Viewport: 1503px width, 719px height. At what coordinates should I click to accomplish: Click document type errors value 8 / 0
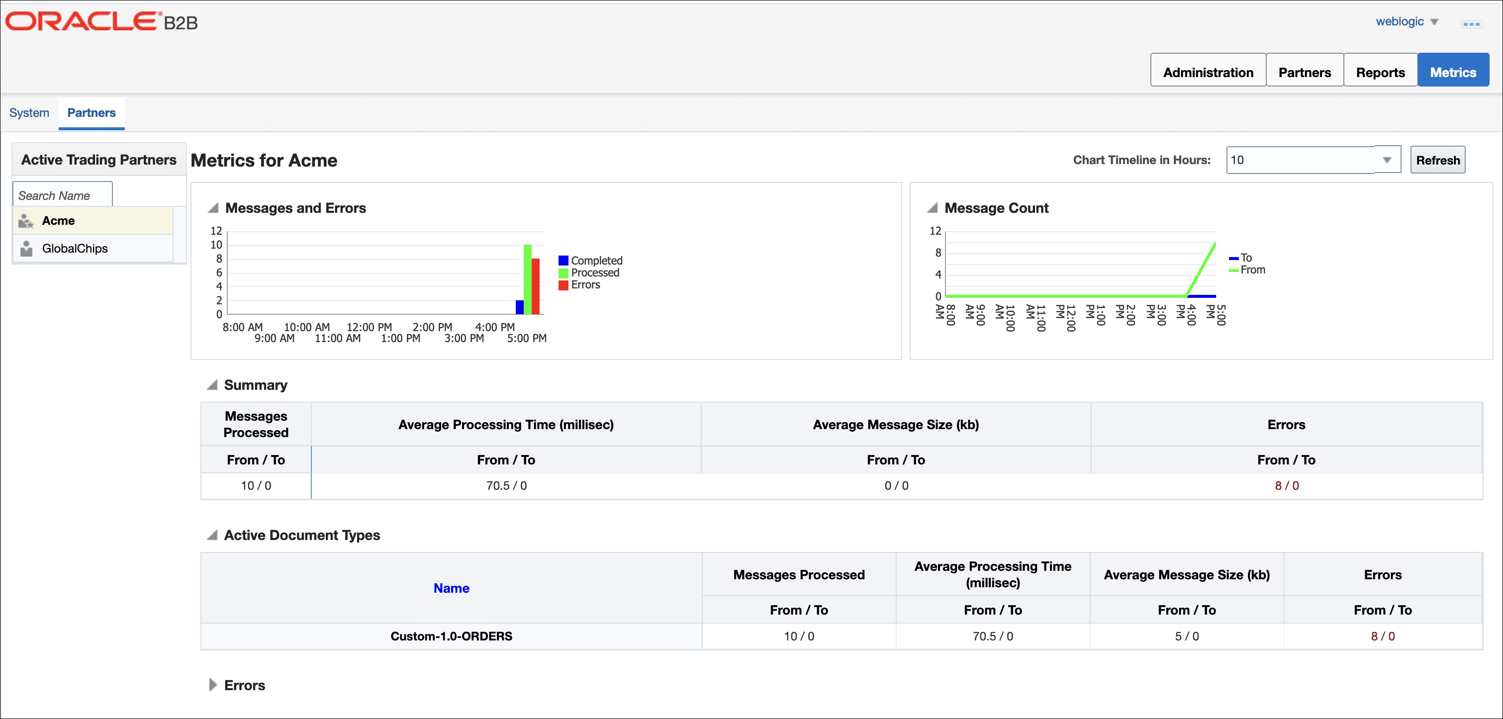[1383, 636]
